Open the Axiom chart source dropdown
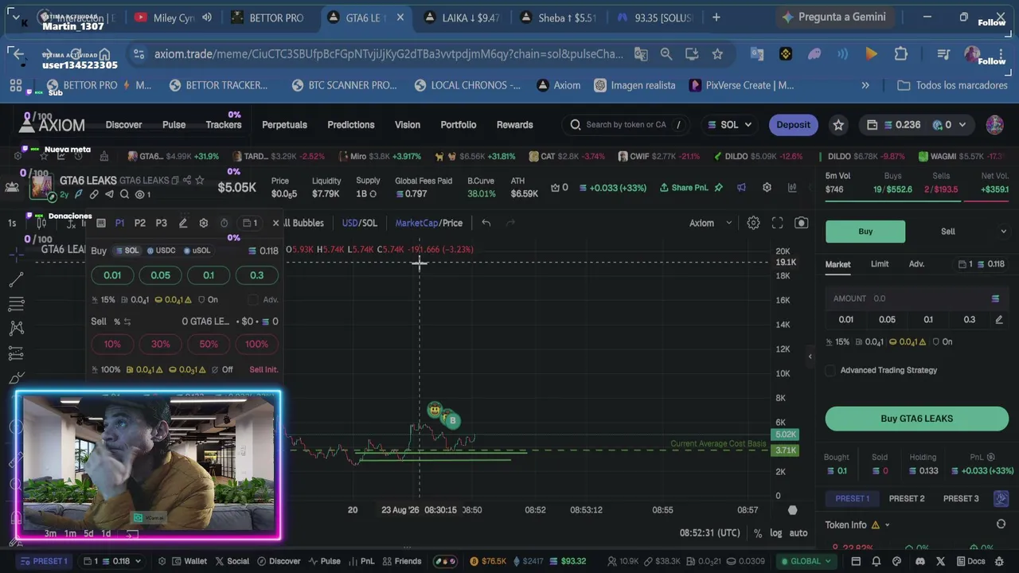Image resolution: width=1019 pixels, height=573 pixels. click(x=710, y=223)
